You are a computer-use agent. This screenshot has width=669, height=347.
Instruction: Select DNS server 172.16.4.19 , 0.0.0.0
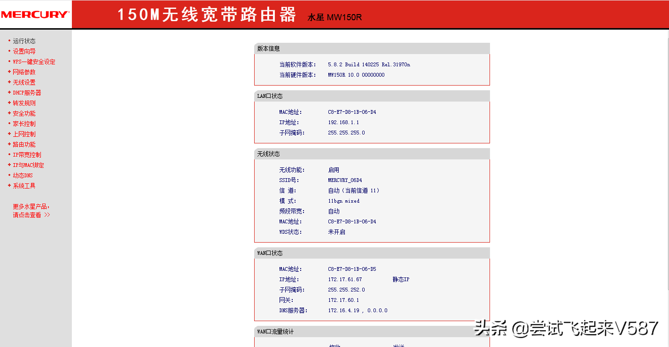pos(358,310)
